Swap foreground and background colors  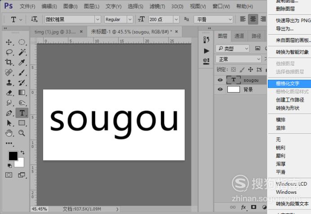[22, 153]
